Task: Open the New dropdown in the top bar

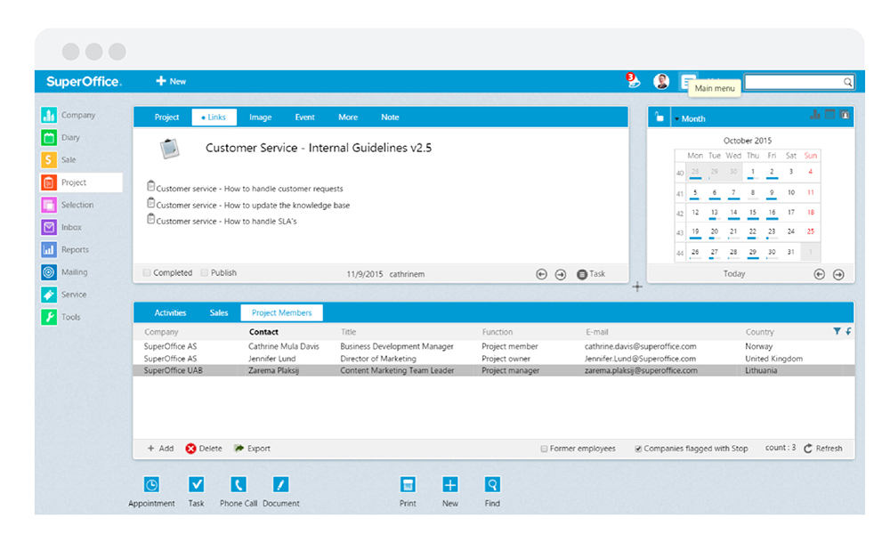Action: (x=171, y=81)
